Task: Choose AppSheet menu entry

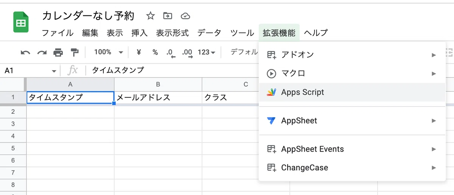Action: tap(352, 121)
